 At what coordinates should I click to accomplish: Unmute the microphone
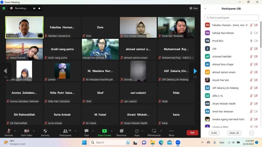click(x=8, y=131)
